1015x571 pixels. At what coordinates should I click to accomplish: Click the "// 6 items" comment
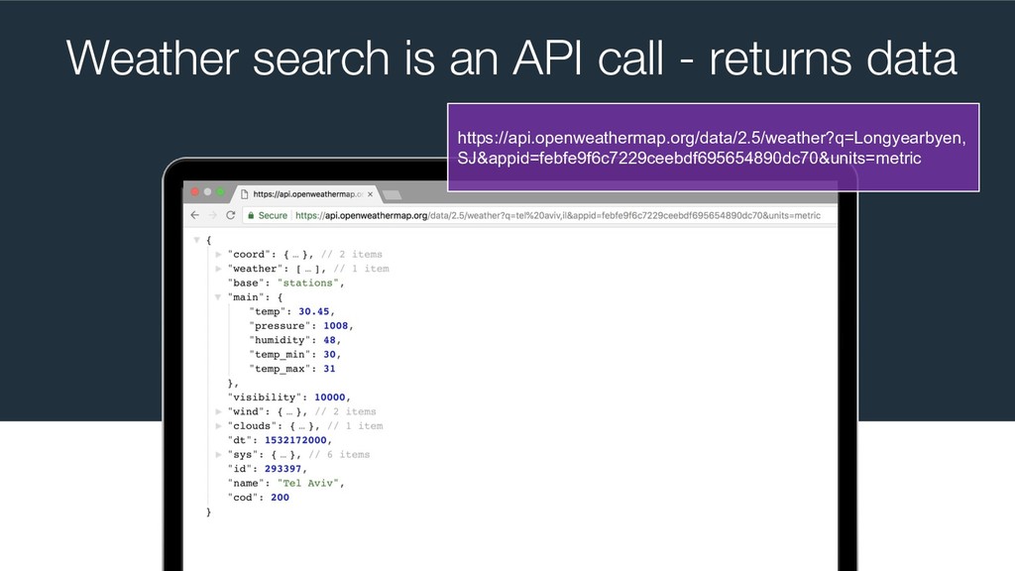(339, 454)
